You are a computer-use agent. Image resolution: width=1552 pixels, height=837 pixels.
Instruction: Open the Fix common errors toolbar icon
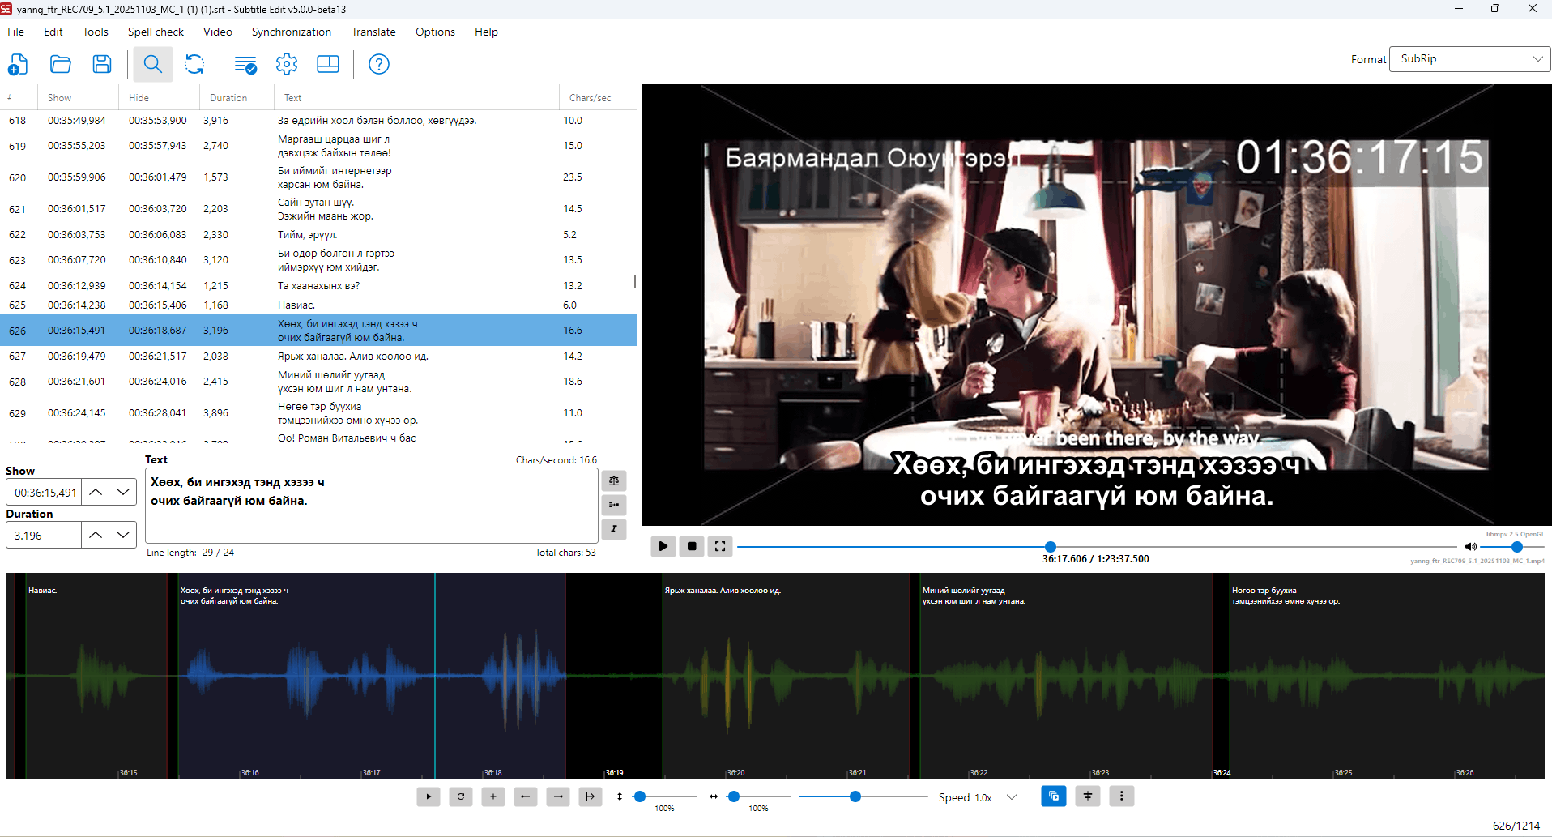245,64
